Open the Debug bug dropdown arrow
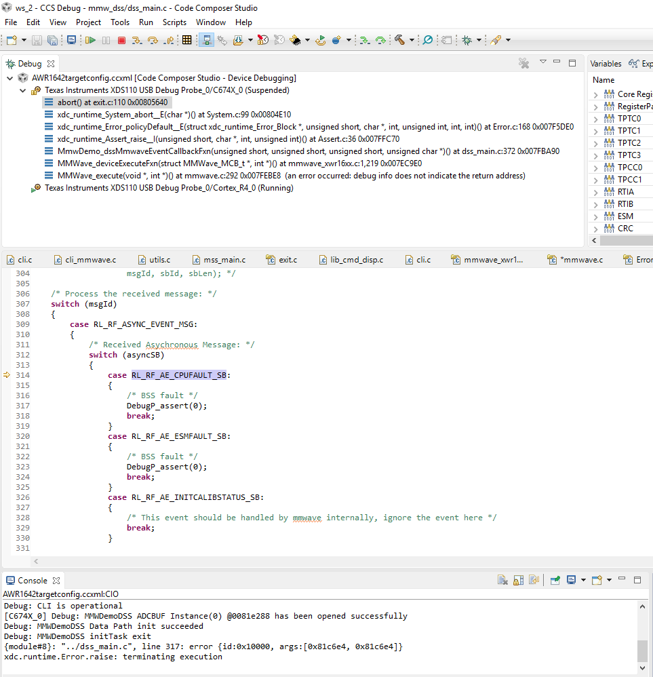 point(479,40)
